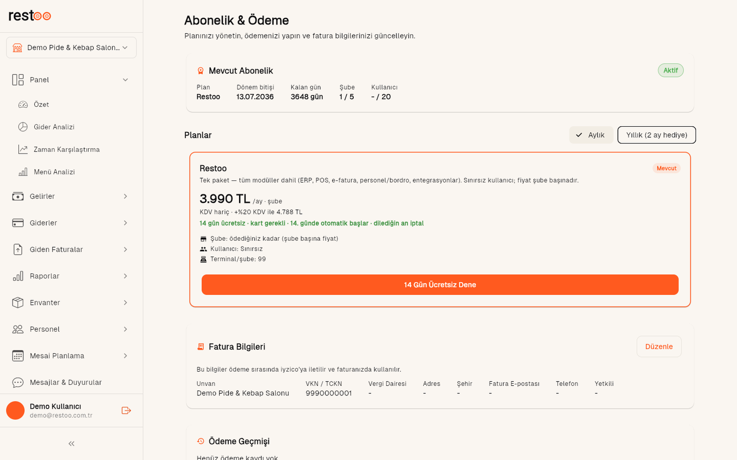Viewport: 737px width, 460px height.
Task: Click the logout icon beside Demo Kullanıcı
Action: coord(126,411)
